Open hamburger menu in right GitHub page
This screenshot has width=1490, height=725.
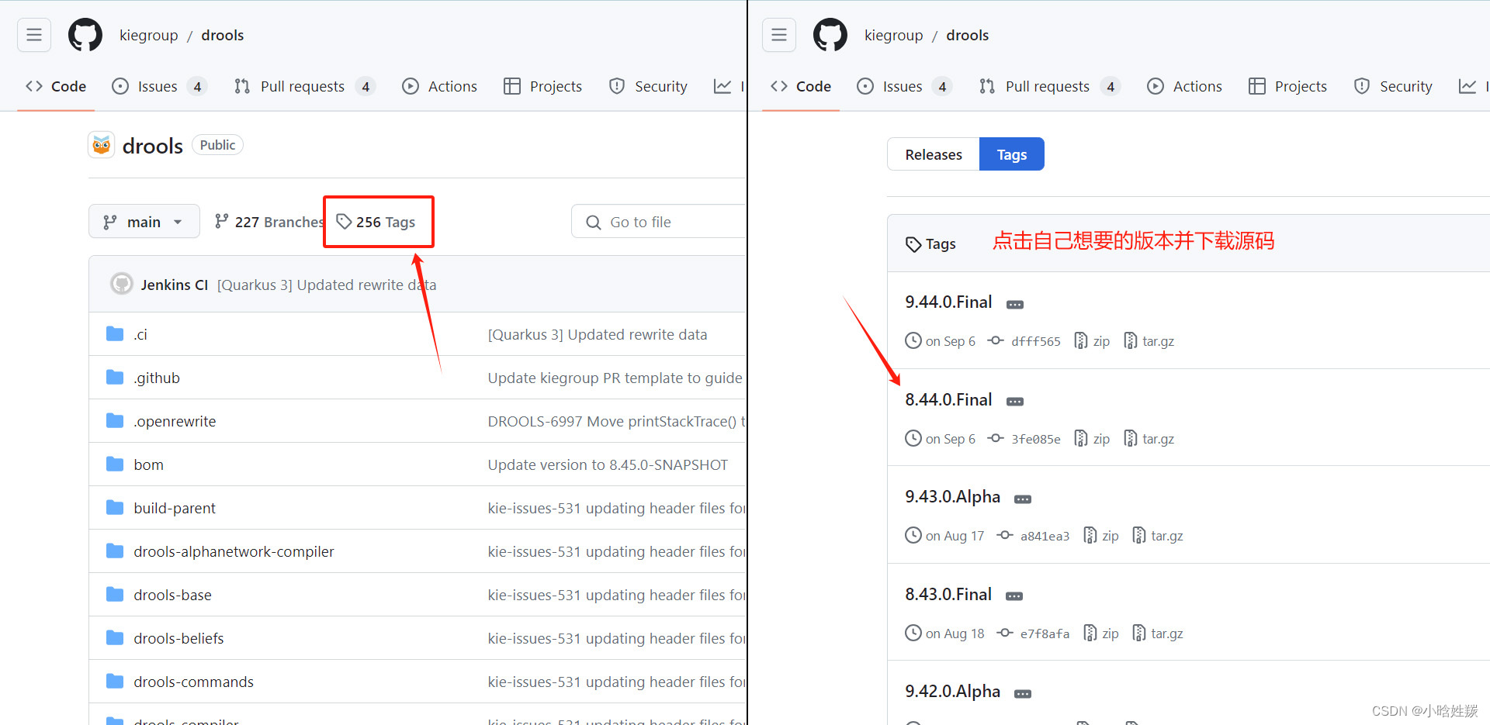click(x=779, y=35)
